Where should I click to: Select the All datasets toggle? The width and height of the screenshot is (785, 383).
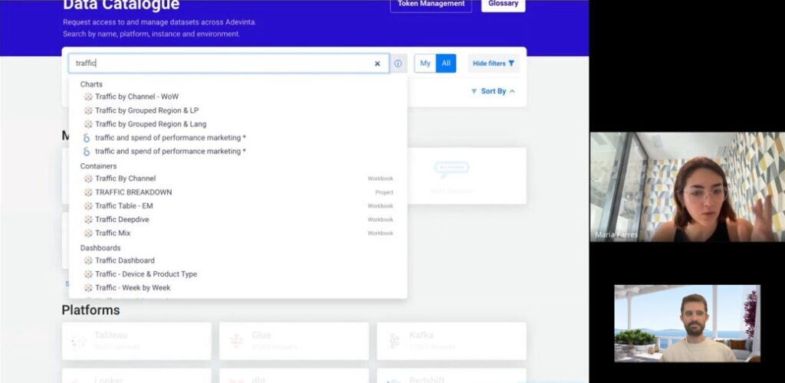coord(446,64)
